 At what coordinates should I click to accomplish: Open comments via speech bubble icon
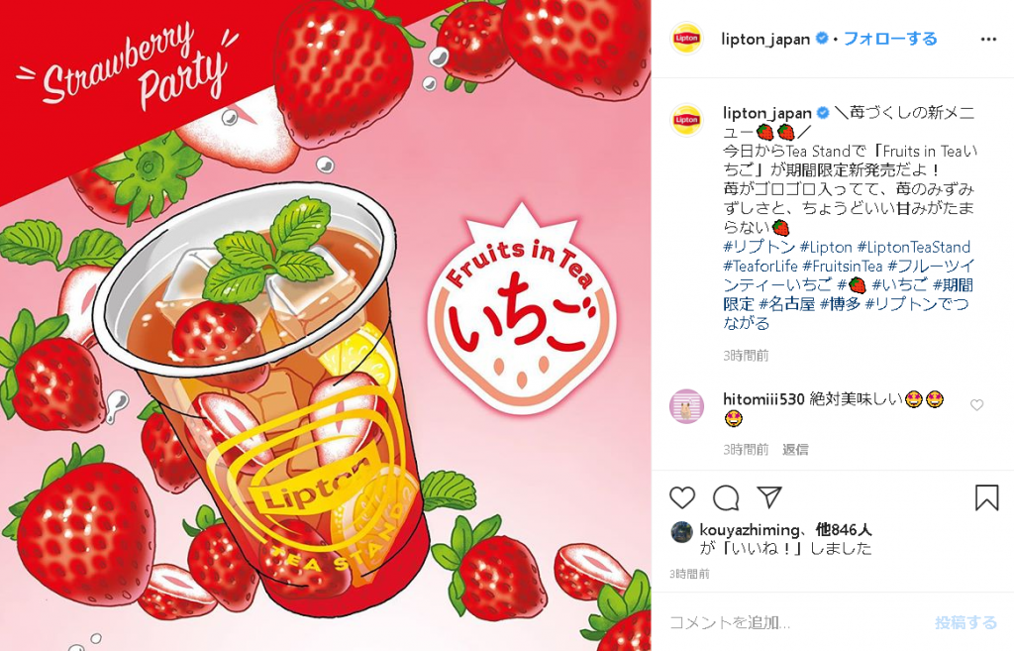726,497
